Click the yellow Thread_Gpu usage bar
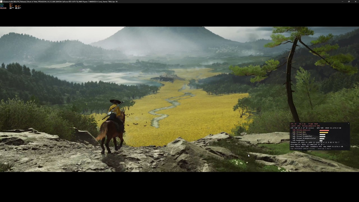 pyautogui.click(x=324, y=132)
